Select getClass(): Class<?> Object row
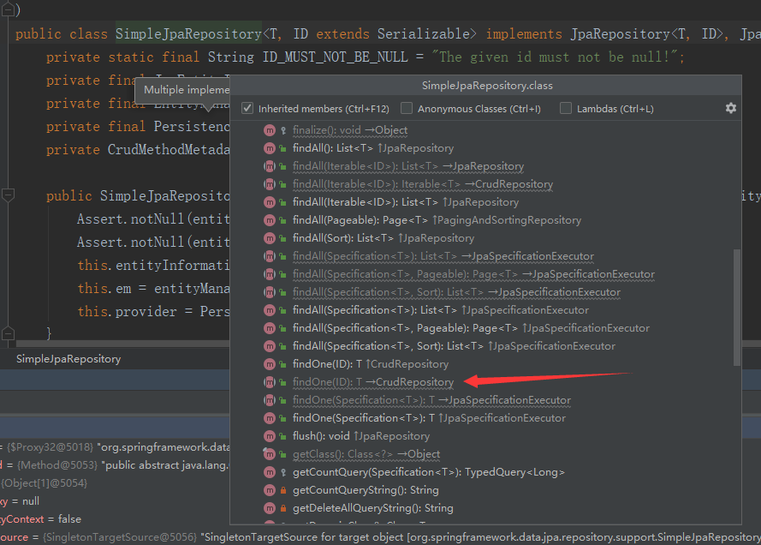The image size is (761, 545). click(485, 453)
